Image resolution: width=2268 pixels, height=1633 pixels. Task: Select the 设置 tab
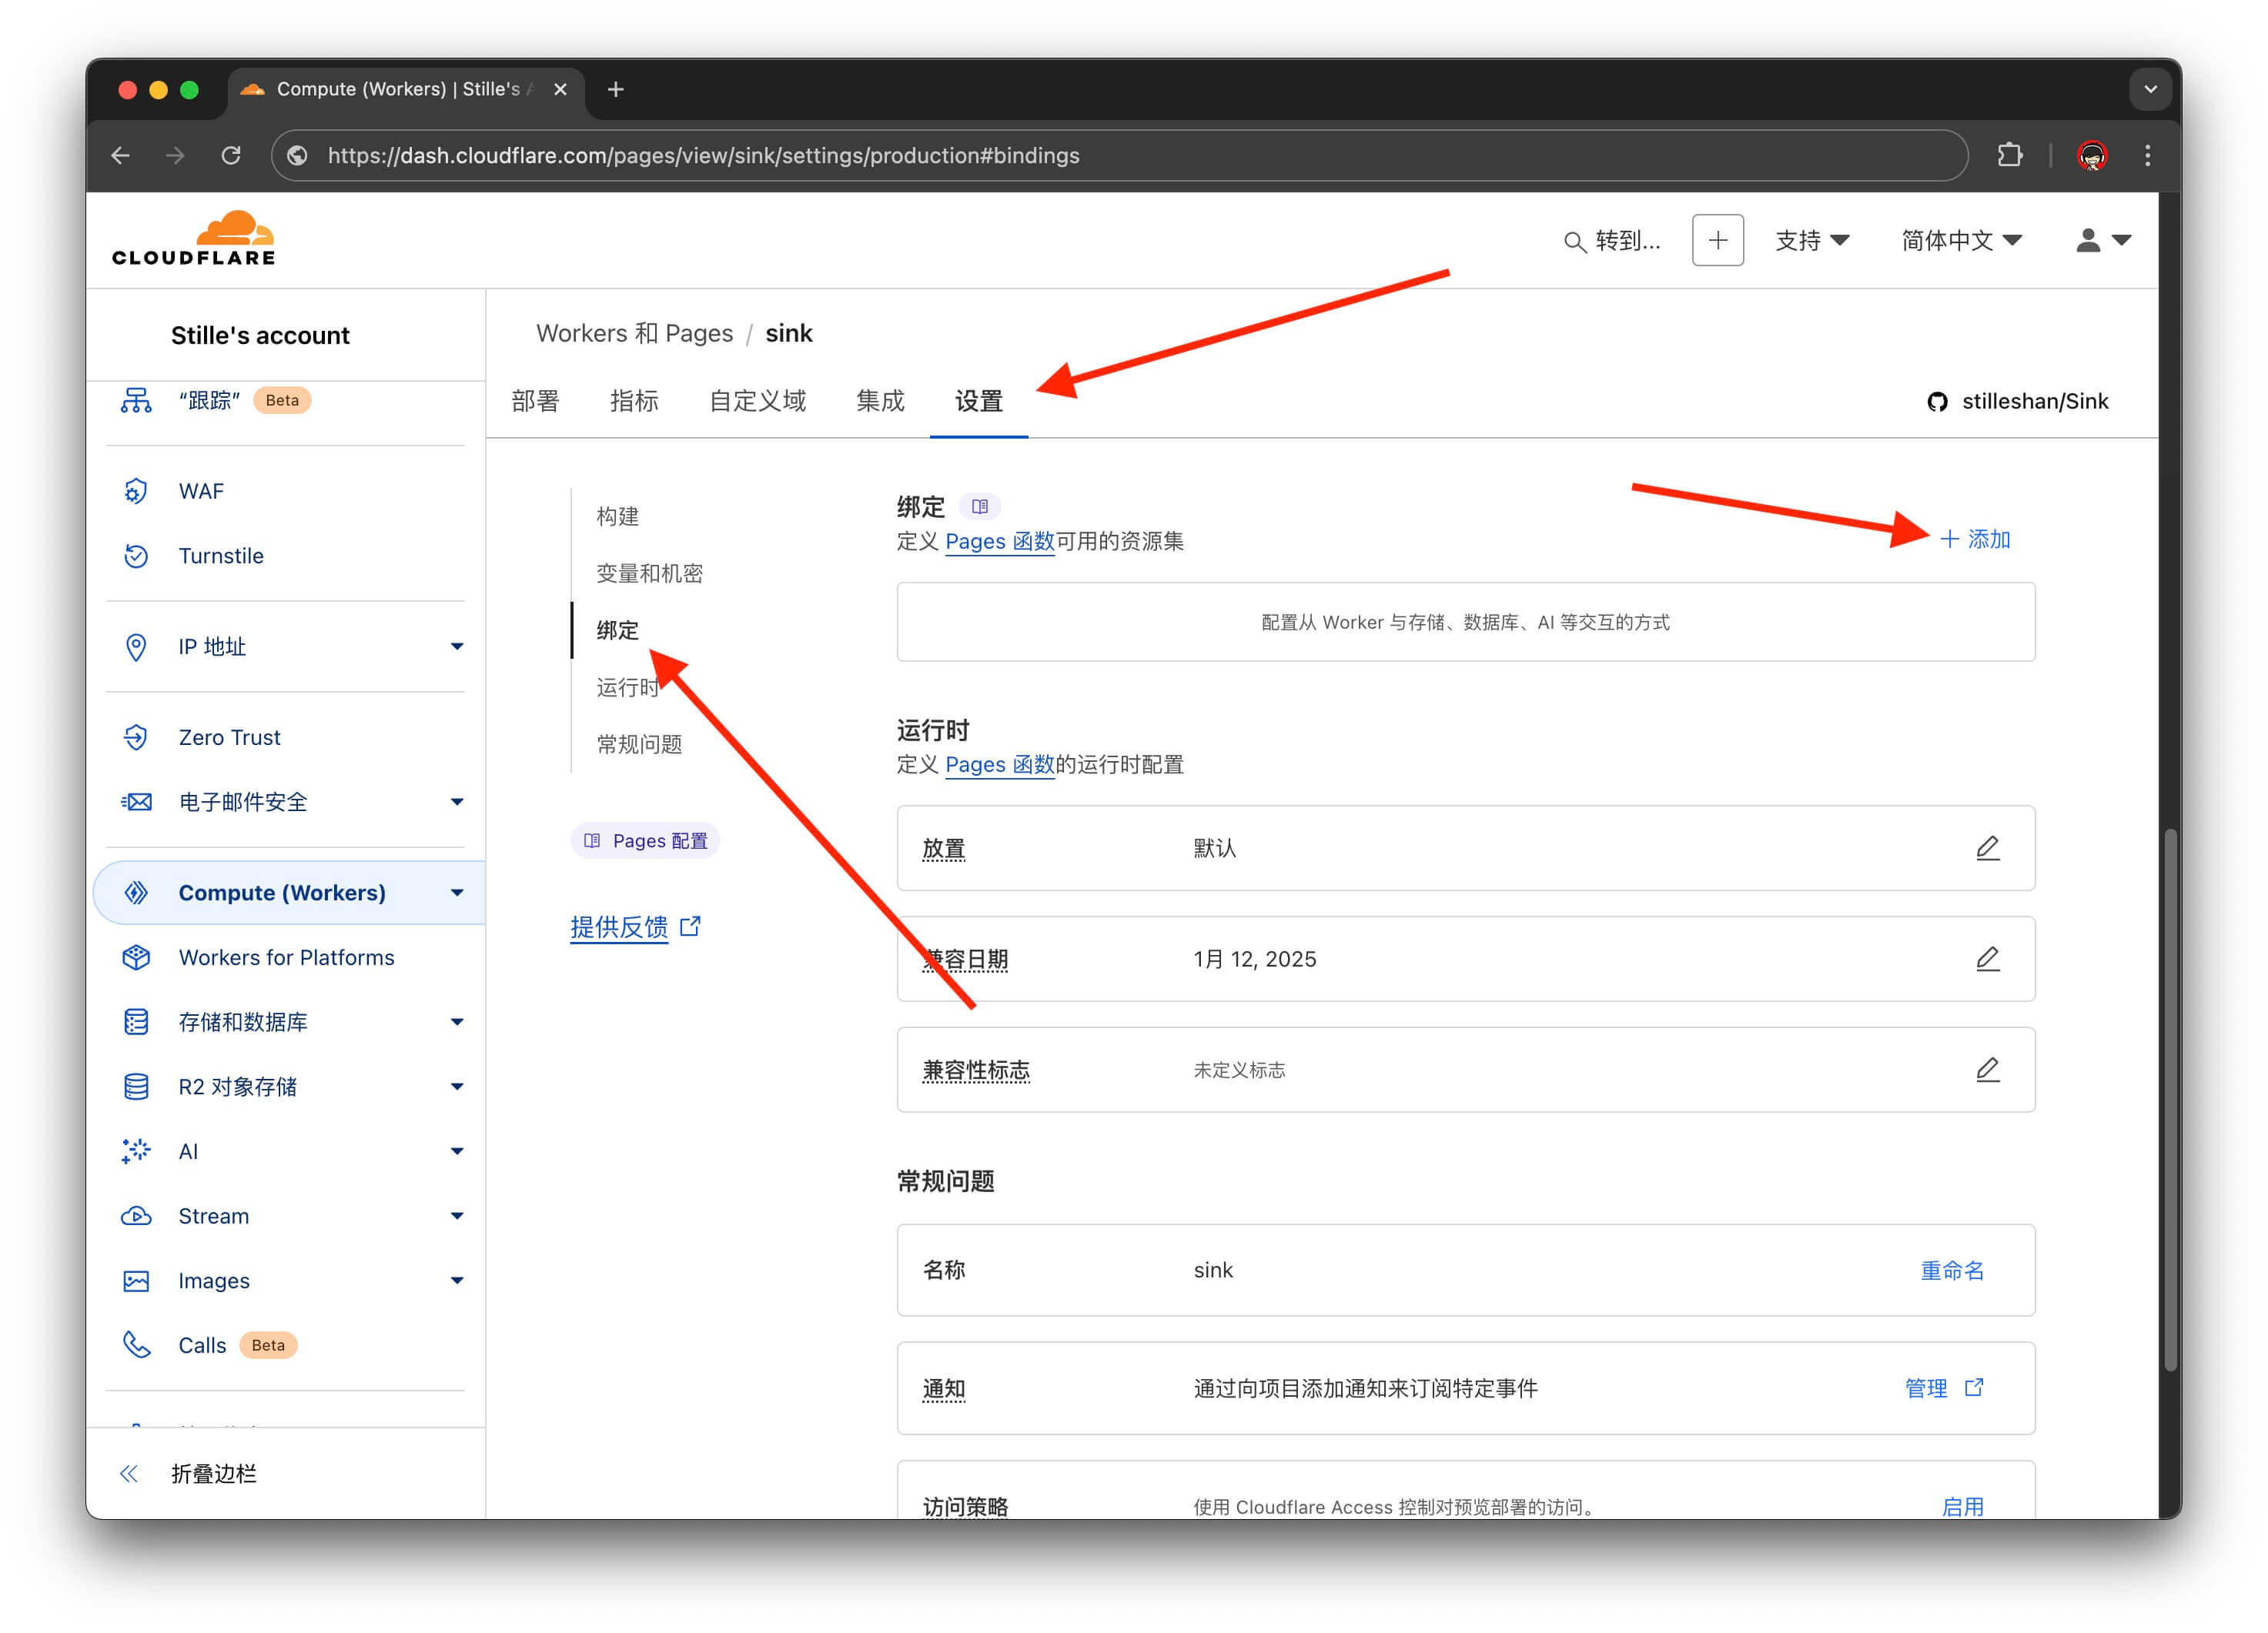[x=979, y=402]
